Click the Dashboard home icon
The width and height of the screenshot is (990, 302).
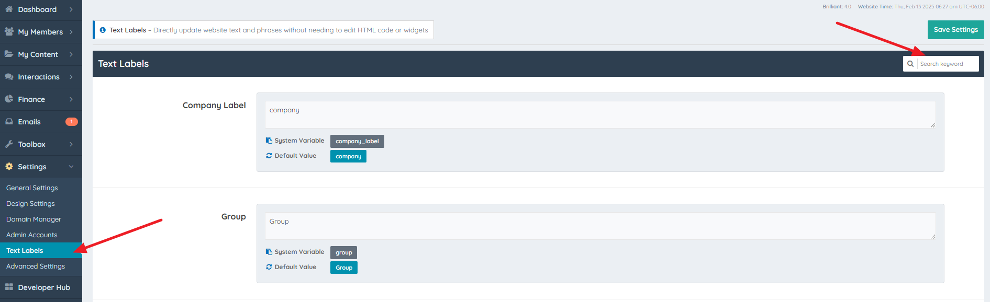click(x=9, y=9)
